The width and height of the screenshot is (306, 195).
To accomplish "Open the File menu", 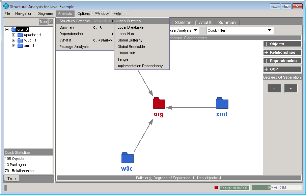I will point(7,13).
